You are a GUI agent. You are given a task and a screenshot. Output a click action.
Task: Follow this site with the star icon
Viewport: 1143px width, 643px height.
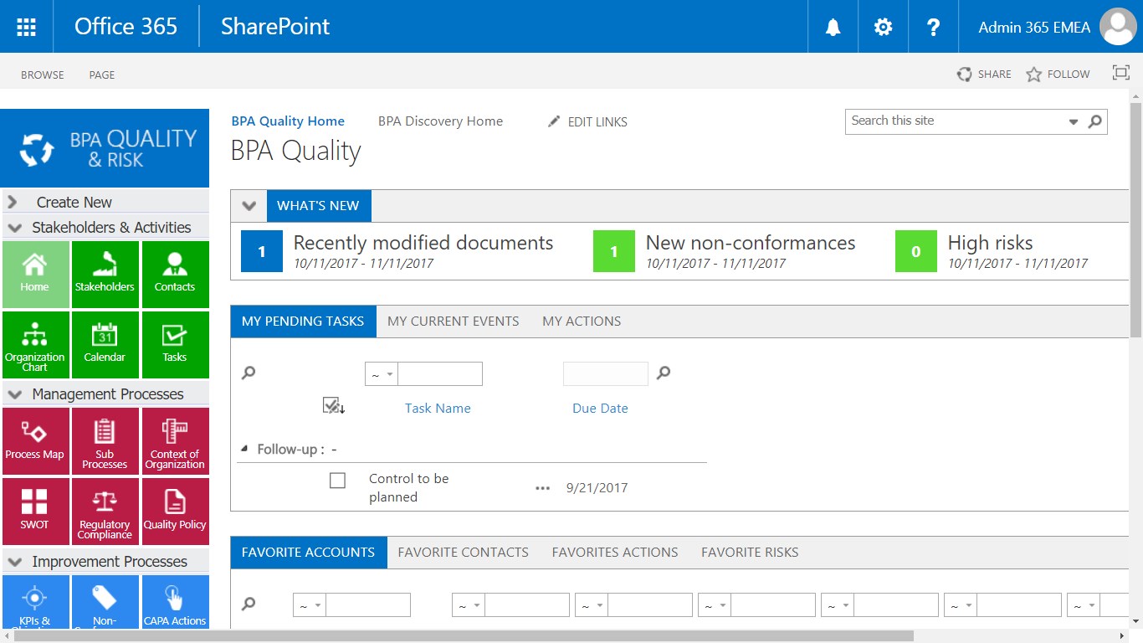point(1034,75)
